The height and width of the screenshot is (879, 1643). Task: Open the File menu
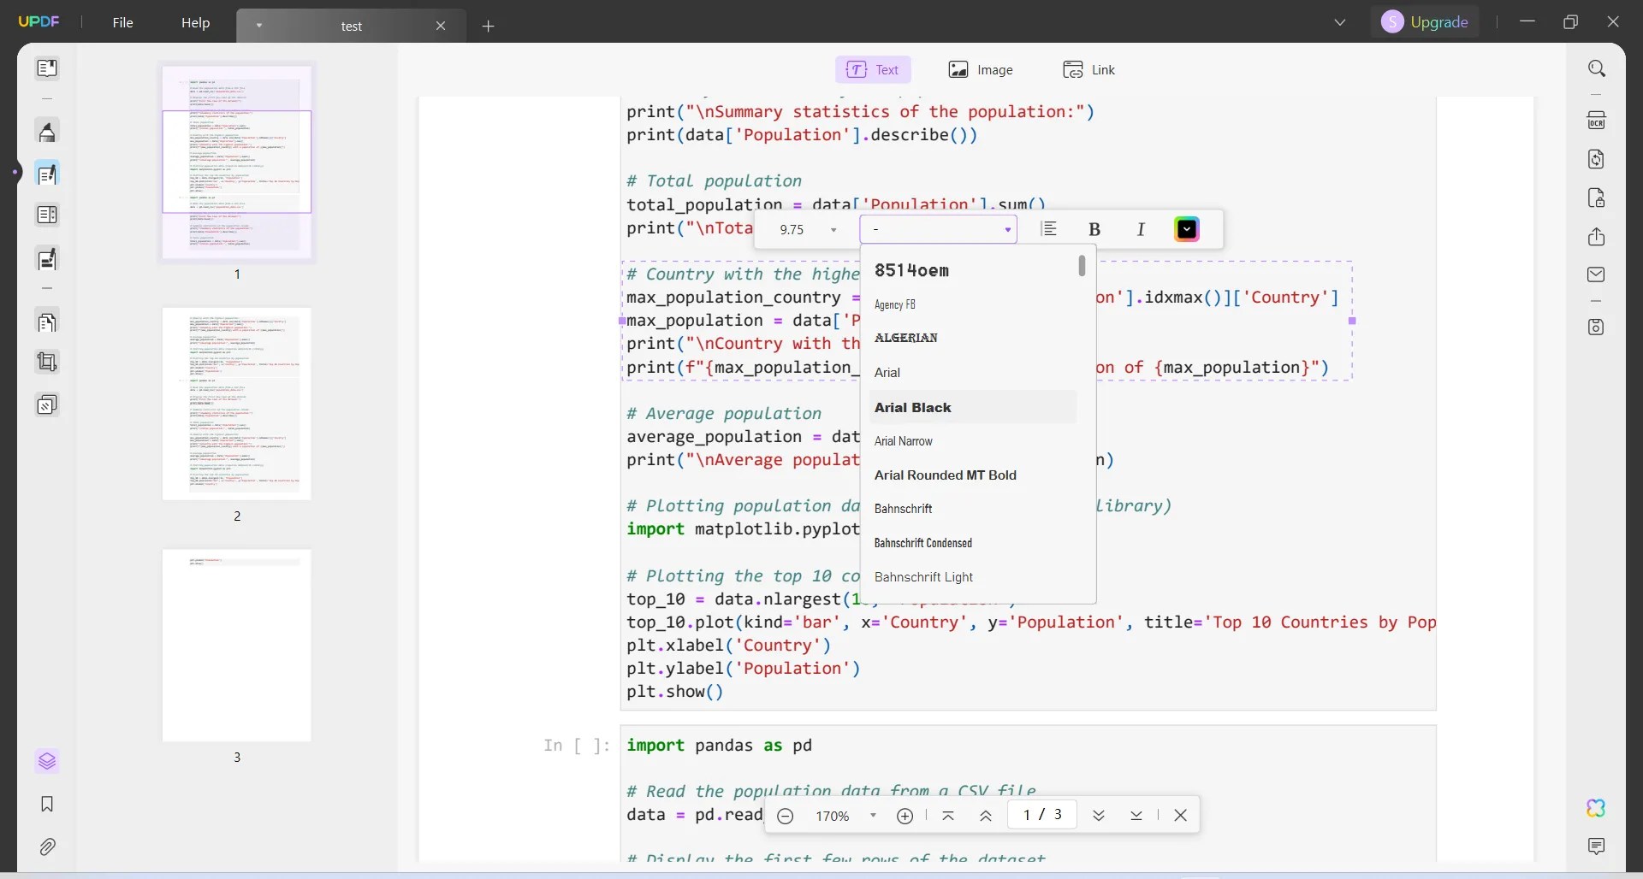pos(122,22)
